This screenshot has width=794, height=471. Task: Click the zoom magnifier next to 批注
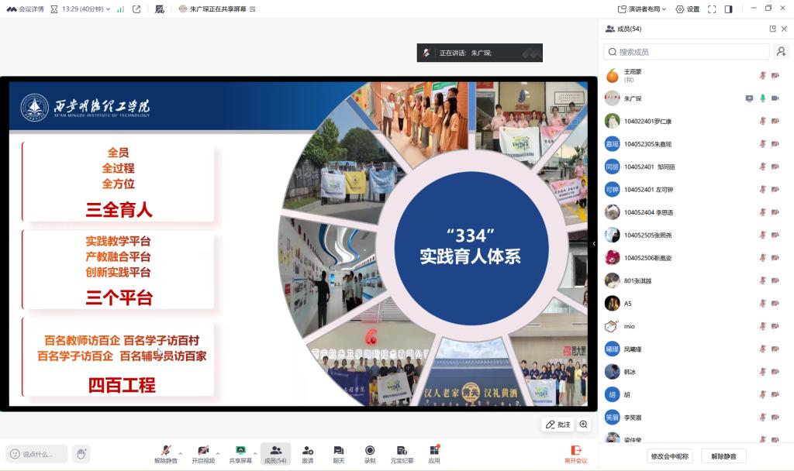click(x=584, y=425)
